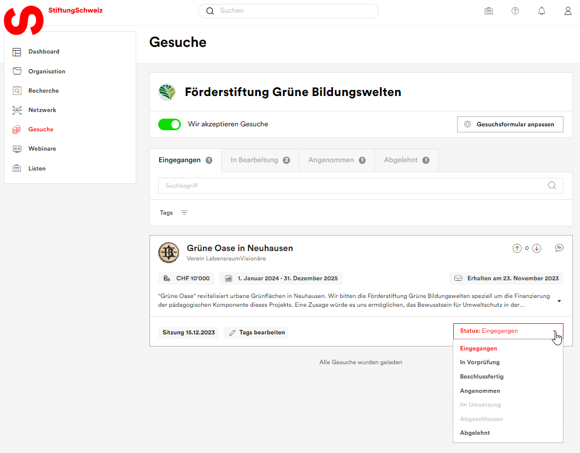Choose 'Abgelehnt' from status list
This screenshot has height=453, width=580.
pyautogui.click(x=475, y=433)
